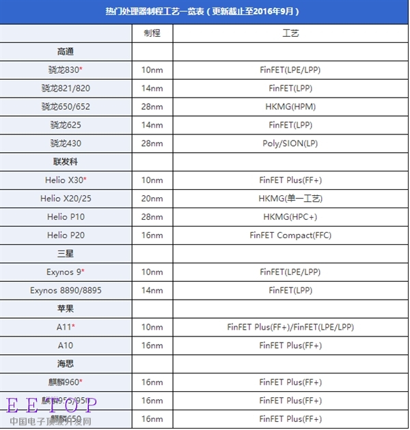Select the "骁龙650/652" cell
Viewport: 410px width, 430px height.
point(66,106)
